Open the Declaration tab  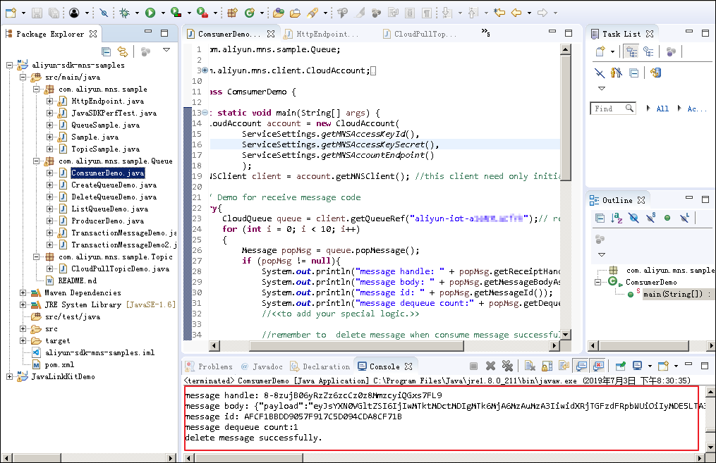(x=320, y=366)
